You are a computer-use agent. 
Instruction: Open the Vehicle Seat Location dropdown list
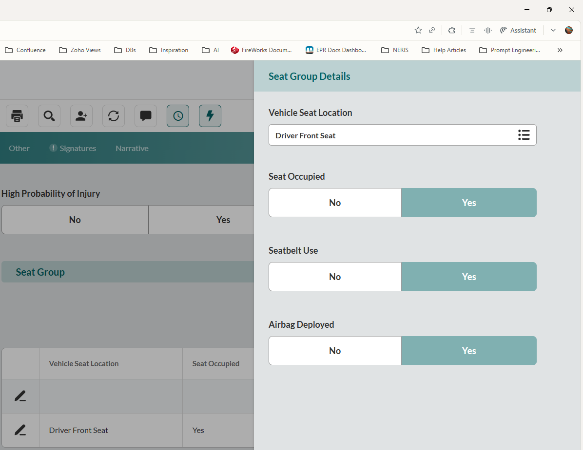point(524,135)
